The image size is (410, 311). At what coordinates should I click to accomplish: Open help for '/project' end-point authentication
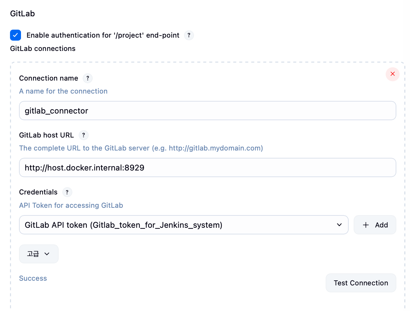point(189,35)
